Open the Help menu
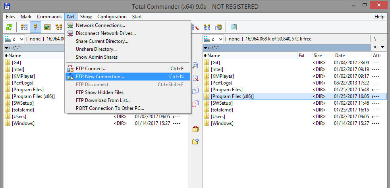The height and width of the screenshot is (188, 390). 379,17
